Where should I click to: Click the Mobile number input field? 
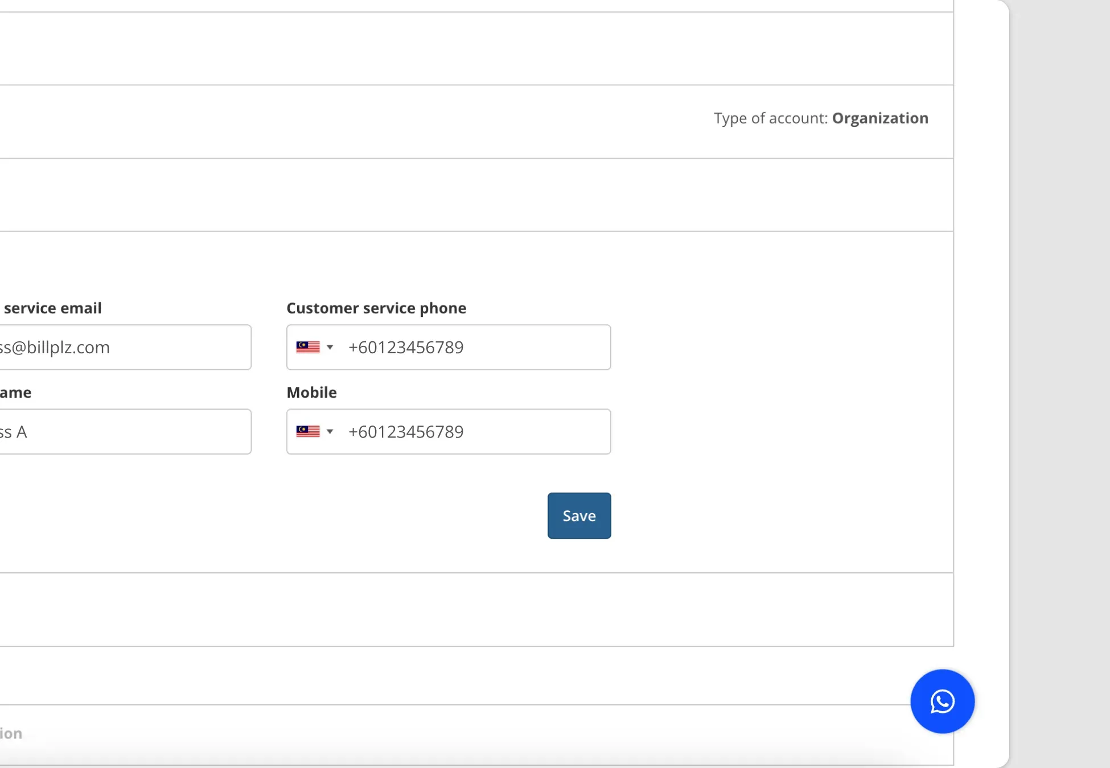click(x=449, y=431)
